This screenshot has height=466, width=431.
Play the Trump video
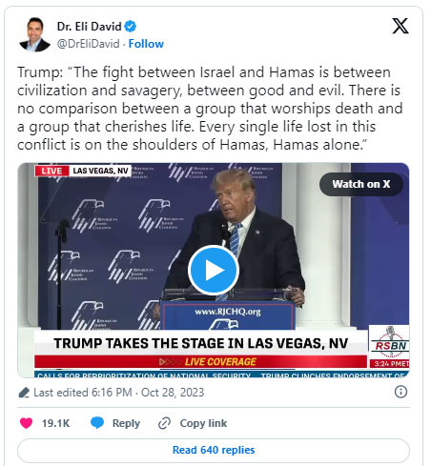[214, 270]
